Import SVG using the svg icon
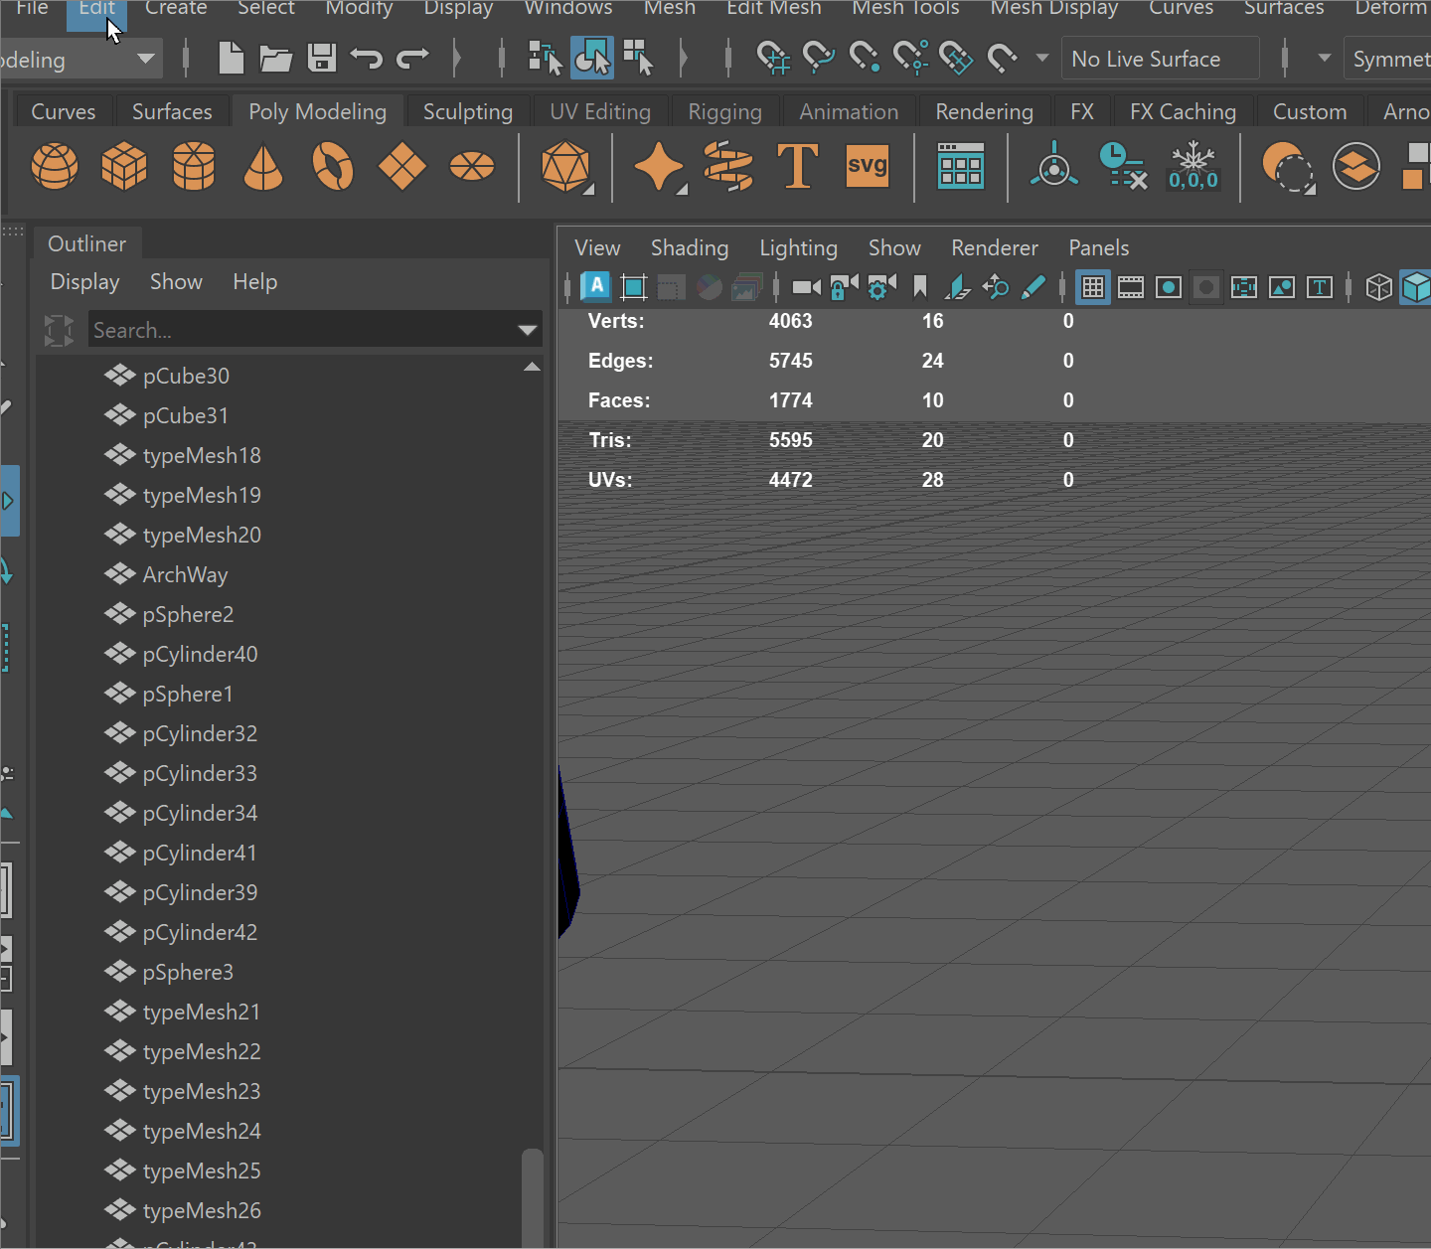Image resolution: width=1431 pixels, height=1249 pixels. click(867, 166)
